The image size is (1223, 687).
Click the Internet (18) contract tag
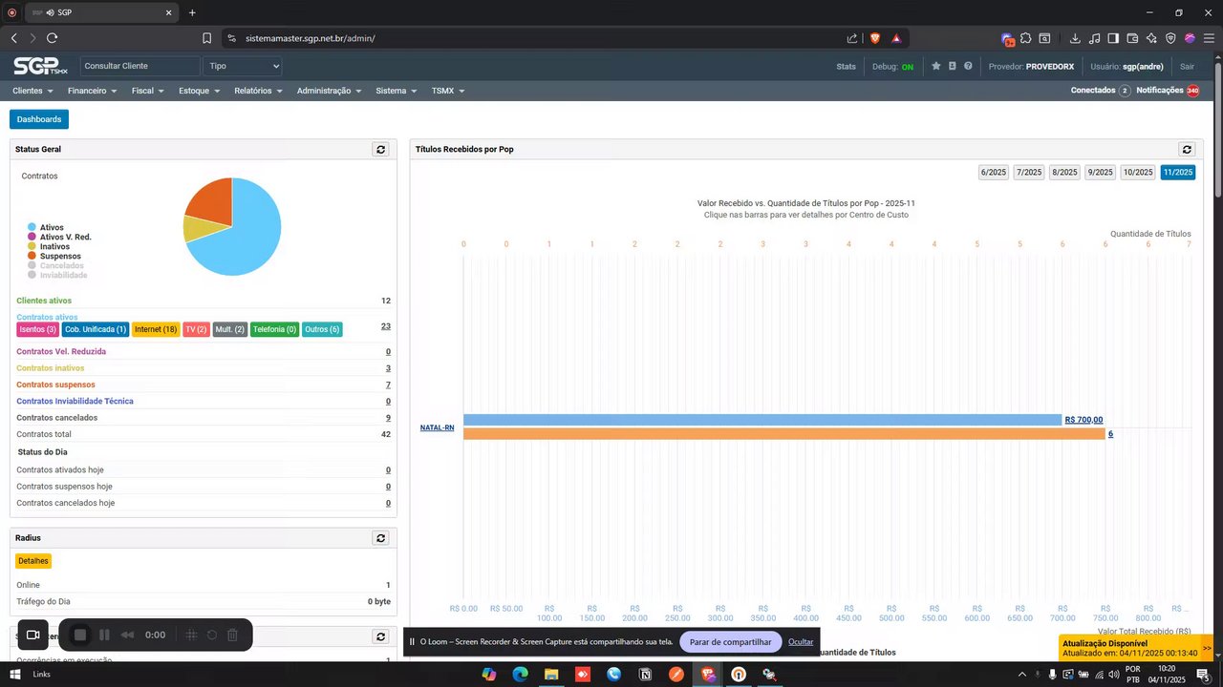[156, 329]
